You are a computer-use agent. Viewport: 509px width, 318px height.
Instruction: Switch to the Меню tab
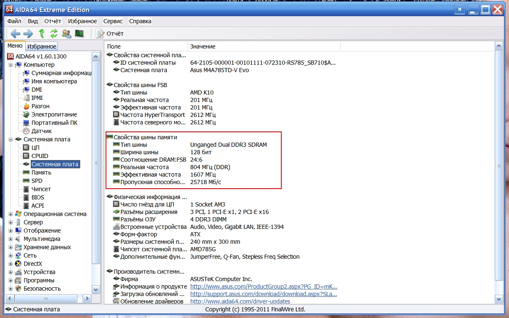click(x=15, y=46)
